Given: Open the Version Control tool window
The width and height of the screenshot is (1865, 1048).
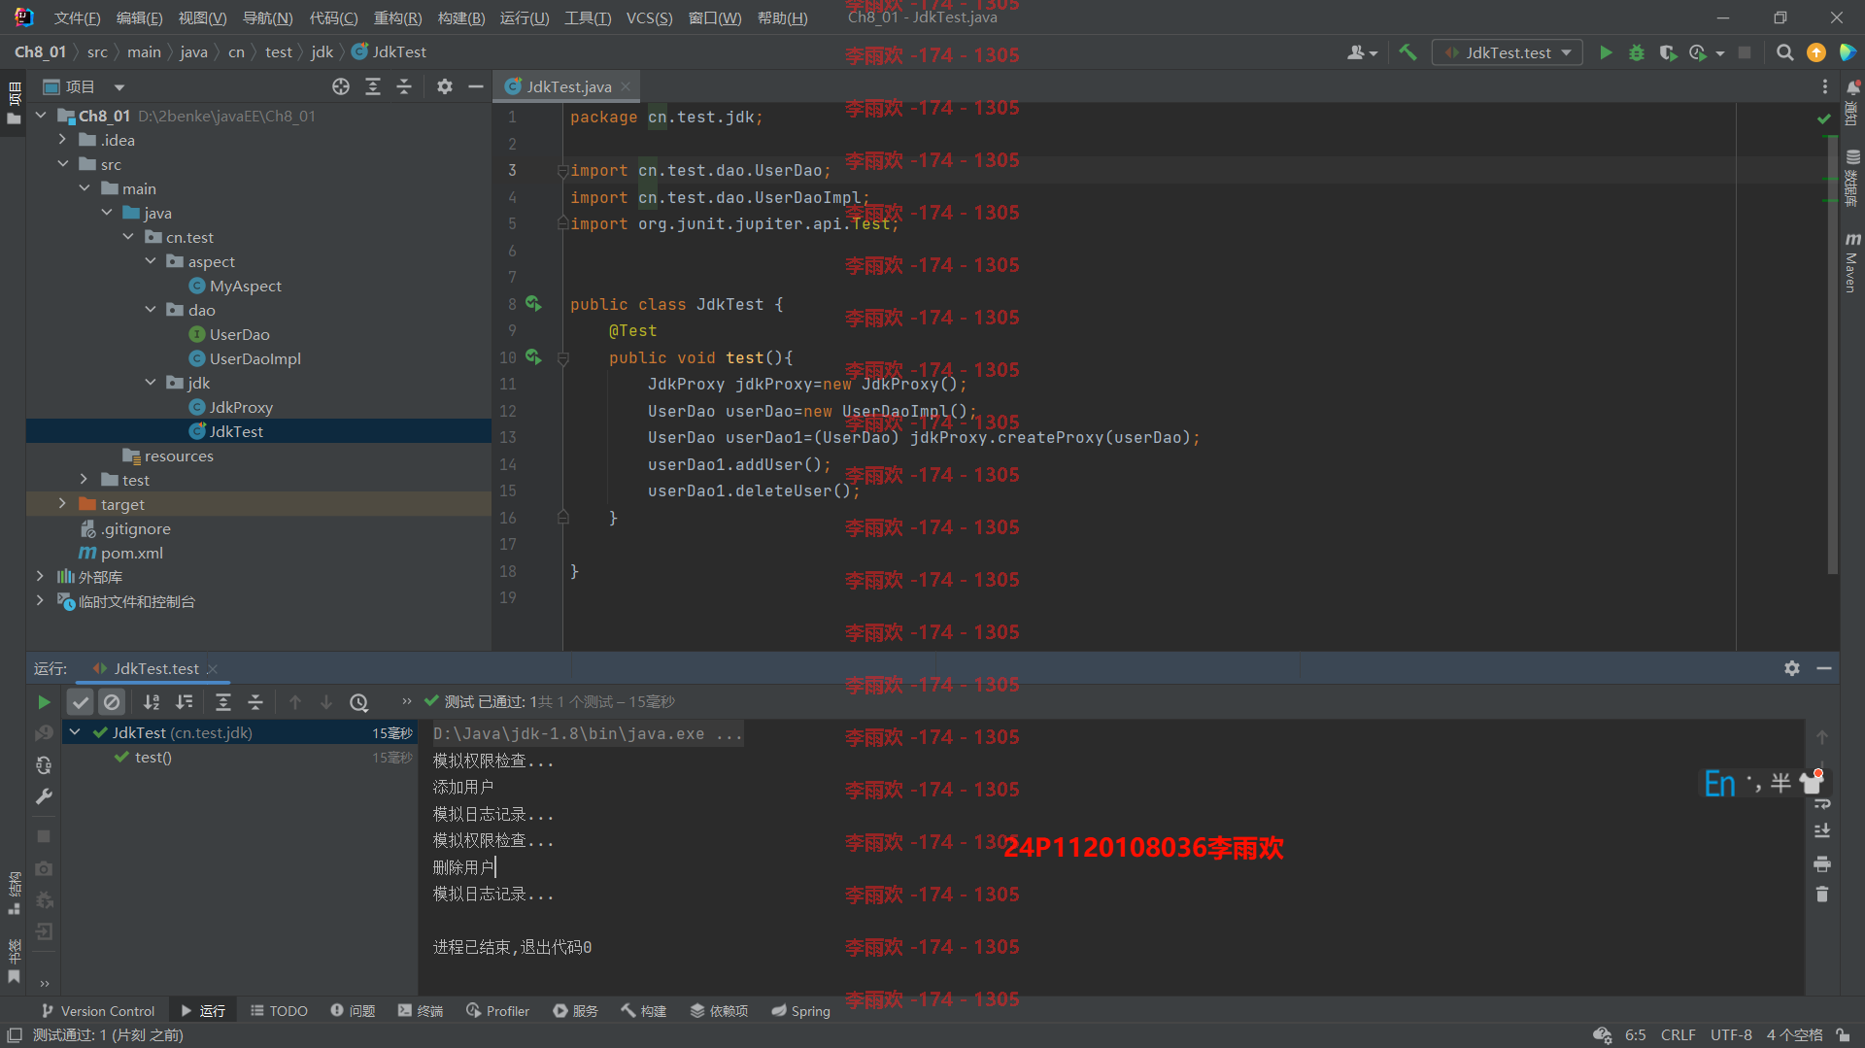Looking at the screenshot, I should (98, 1011).
